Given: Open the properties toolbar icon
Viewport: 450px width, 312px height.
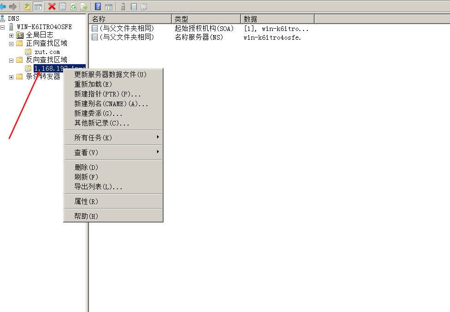Looking at the screenshot, I should click(62, 6).
